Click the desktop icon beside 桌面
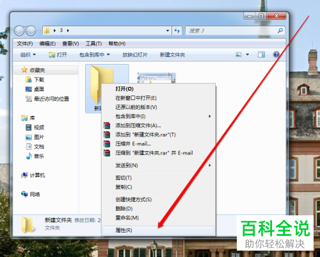 [x=29, y=89]
